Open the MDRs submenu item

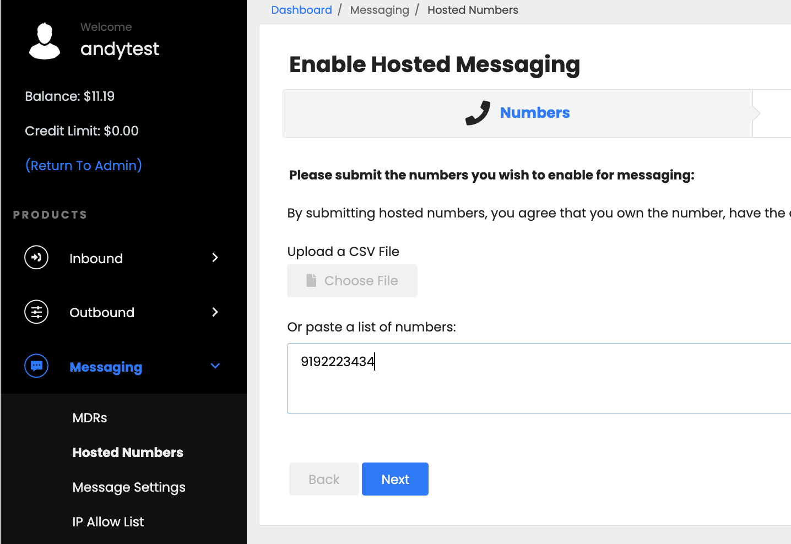click(90, 418)
